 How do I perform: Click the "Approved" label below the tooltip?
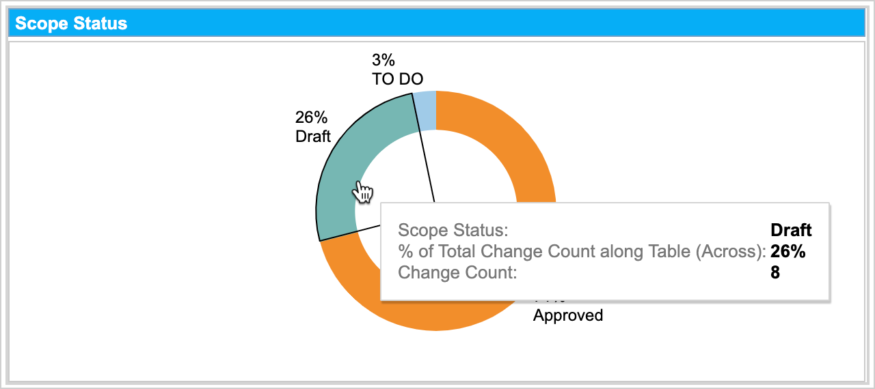click(568, 315)
